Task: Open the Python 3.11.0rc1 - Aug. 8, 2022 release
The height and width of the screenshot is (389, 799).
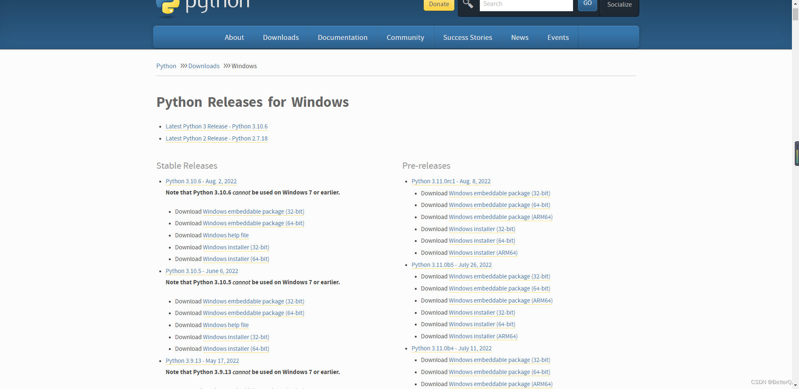Action: coord(451,181)
